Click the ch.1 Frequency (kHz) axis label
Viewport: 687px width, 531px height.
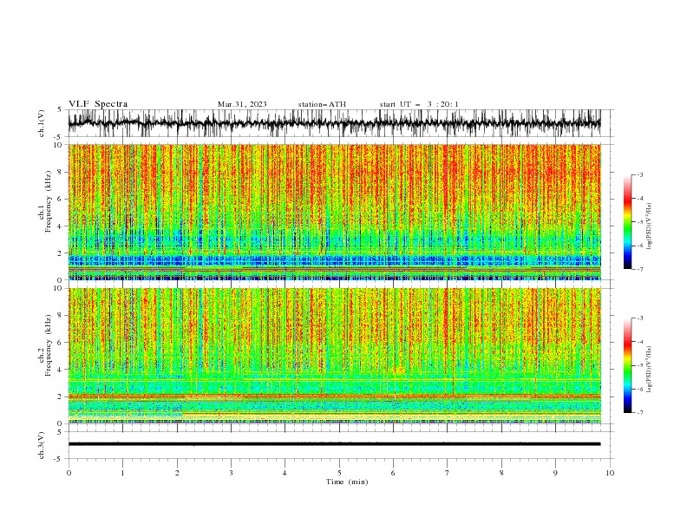[x=45, y=202]
